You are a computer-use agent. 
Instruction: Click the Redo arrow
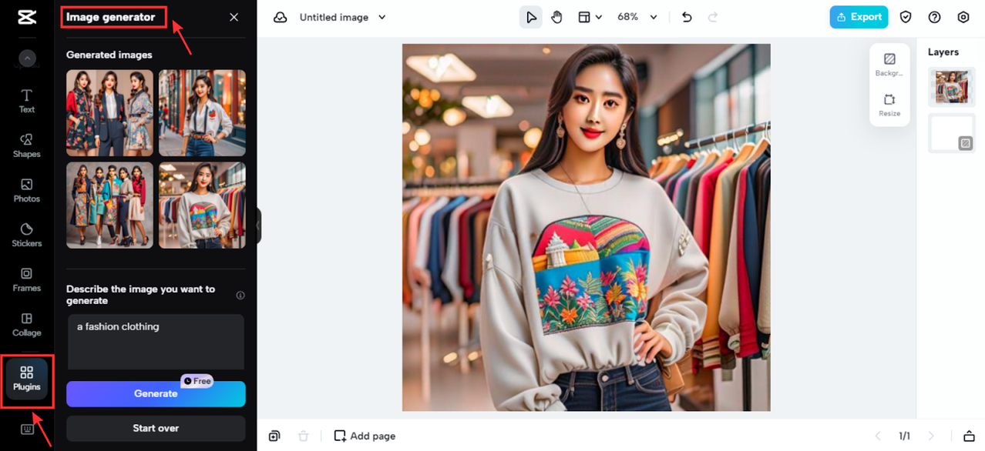coord(713,17)
